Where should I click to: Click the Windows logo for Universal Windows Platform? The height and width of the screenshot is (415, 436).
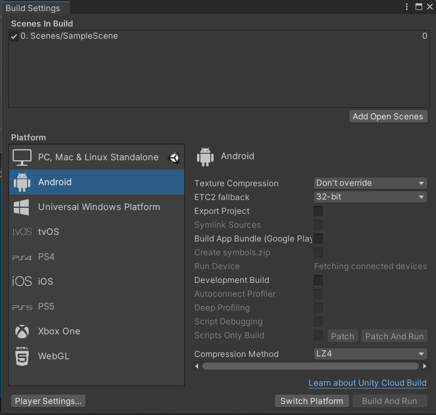click(22, 207)
